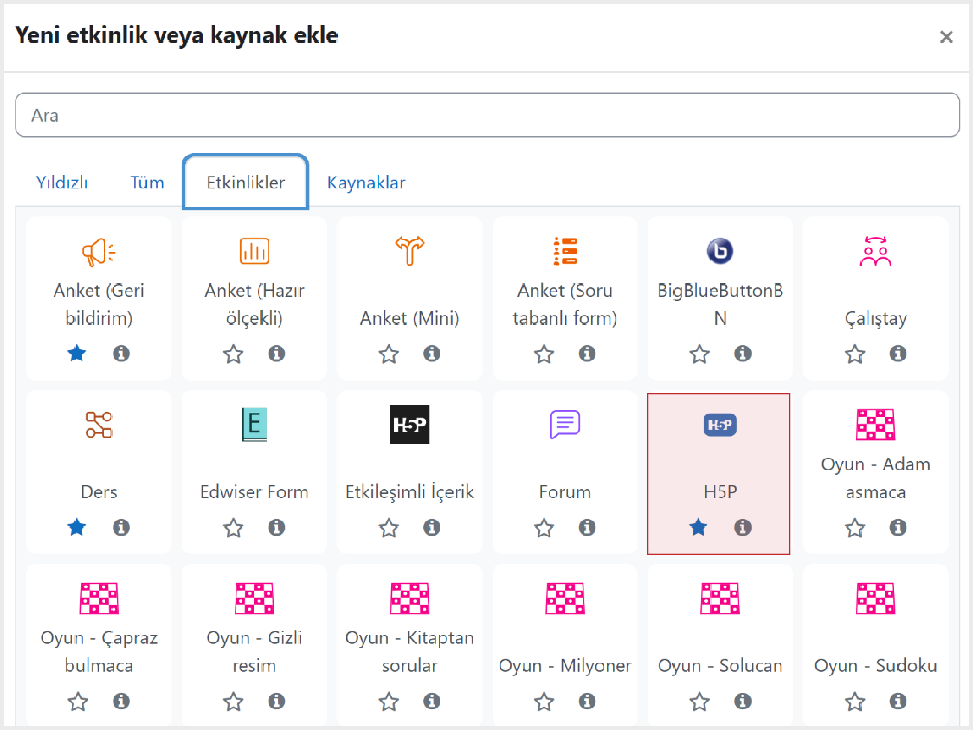
Task: Choose the Anket (Hazır ölçekli) chart icon
Action: click(254, 251)
